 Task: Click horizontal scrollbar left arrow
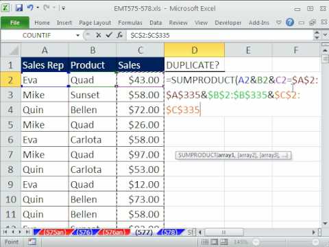pyautogui.click(x=200, y=233)
